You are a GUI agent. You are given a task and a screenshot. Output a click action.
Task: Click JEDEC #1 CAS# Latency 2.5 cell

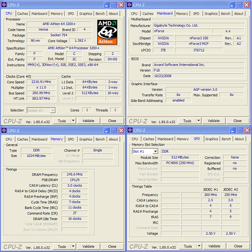[x=210, y=200]
